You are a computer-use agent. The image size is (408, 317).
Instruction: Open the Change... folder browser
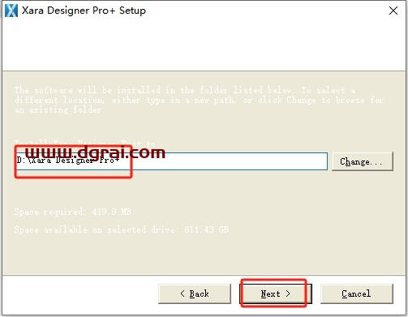pos(363,161)
